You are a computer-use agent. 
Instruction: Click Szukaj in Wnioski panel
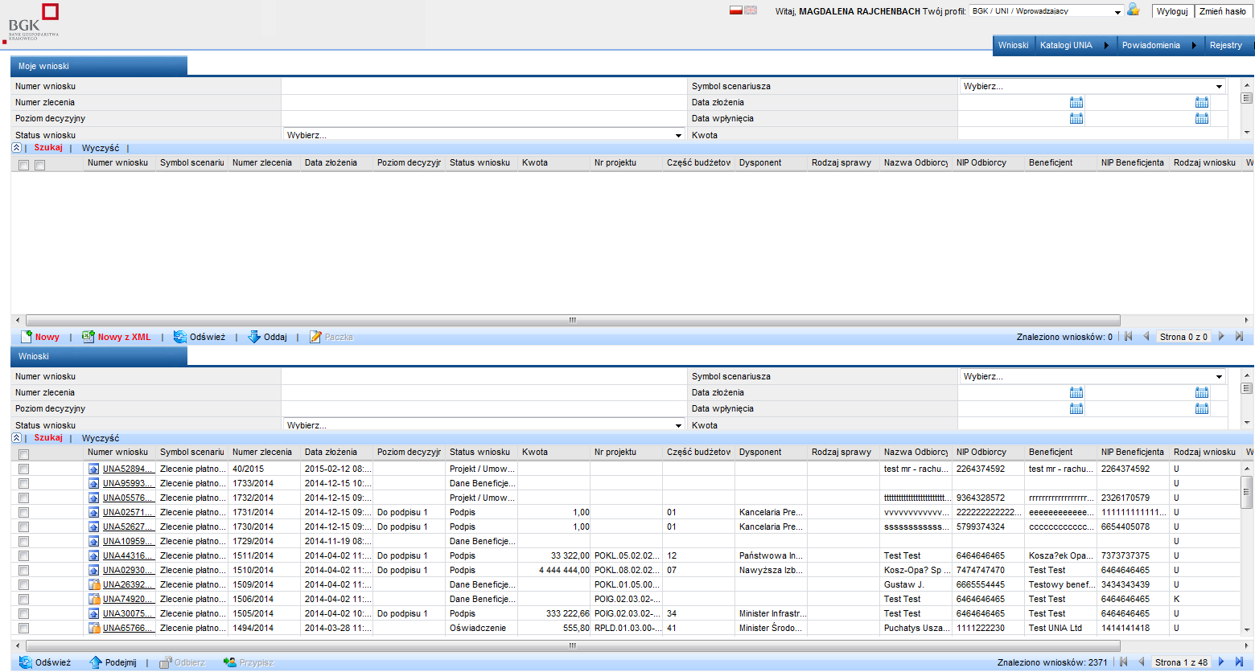click(x=48, y=438)
